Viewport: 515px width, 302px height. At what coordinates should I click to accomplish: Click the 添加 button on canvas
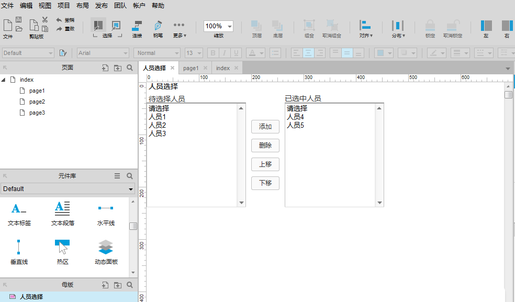265,127
